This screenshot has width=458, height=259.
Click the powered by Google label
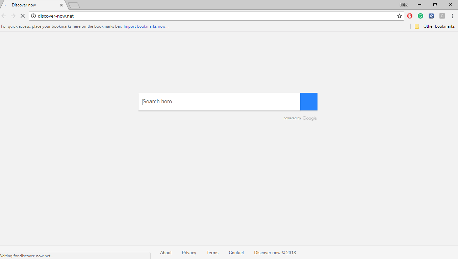pyautogui.click(x=300, y=118)
